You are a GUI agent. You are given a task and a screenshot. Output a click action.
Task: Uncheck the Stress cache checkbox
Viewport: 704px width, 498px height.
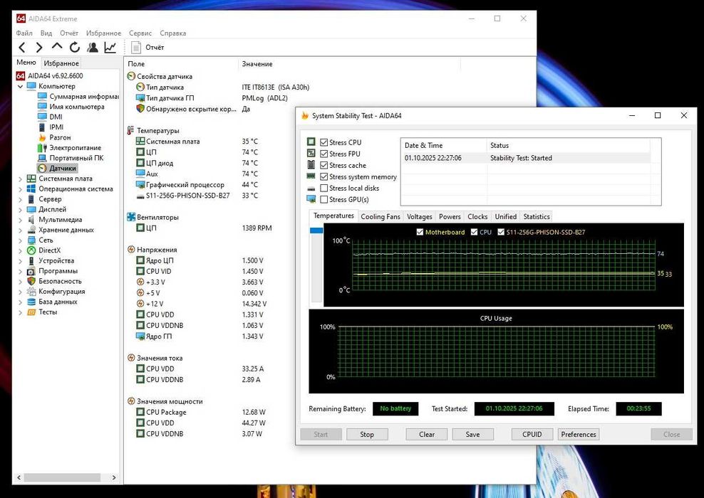tap(323, 165)
